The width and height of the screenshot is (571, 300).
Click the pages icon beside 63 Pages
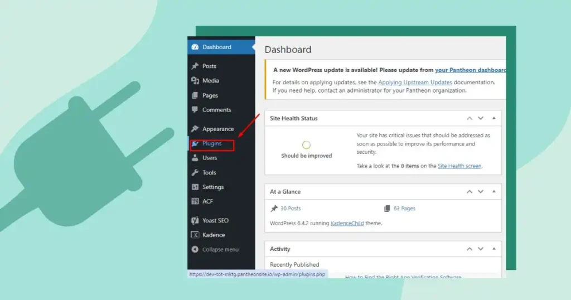coord(387,208)
